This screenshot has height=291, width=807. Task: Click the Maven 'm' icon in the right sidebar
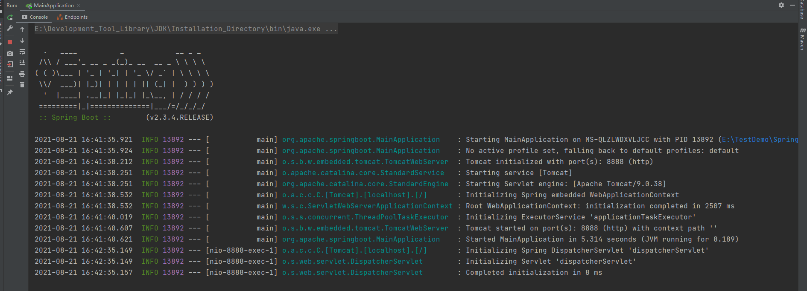(803, 30)
